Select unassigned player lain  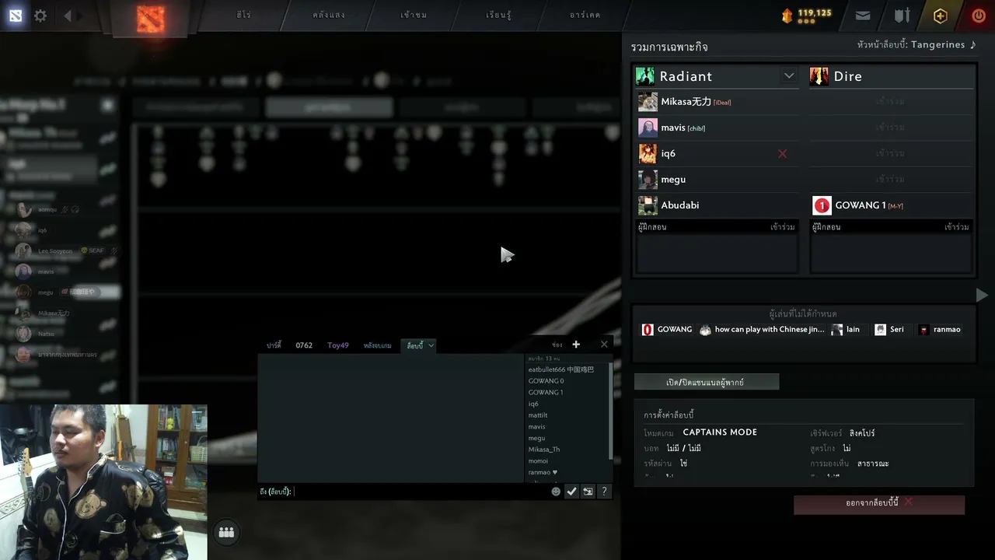845,330
